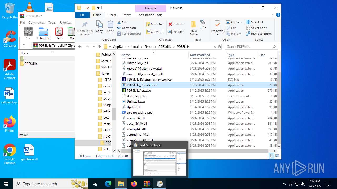
Task: Switch to large icons view
Action: [277, 156]
